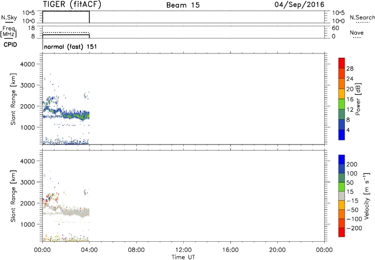Pick the orange Power segment between 20 and 24
Screen dimensions: 375x260
coord(342,84)
